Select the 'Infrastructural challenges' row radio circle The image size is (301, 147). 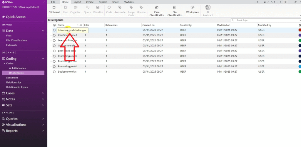pyautogui.click(x=54, y=30)
